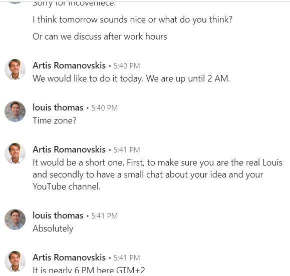Screen dimensions: 290x276
Task: Click louis thomas avatar next to 'Absolutely'
Action: point(15,219)
